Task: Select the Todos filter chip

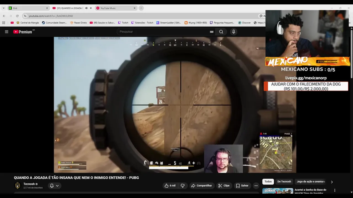Action: pos(268,182)
